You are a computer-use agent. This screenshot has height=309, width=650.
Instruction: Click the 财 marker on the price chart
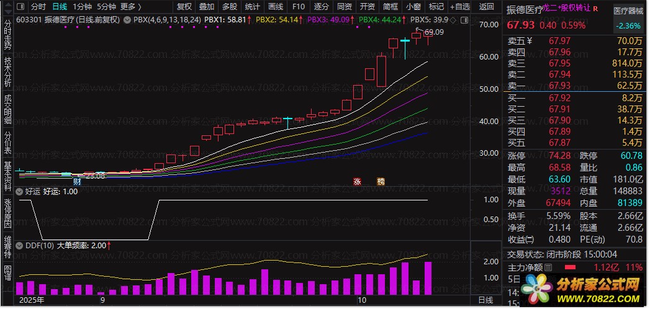click(77, 181)
